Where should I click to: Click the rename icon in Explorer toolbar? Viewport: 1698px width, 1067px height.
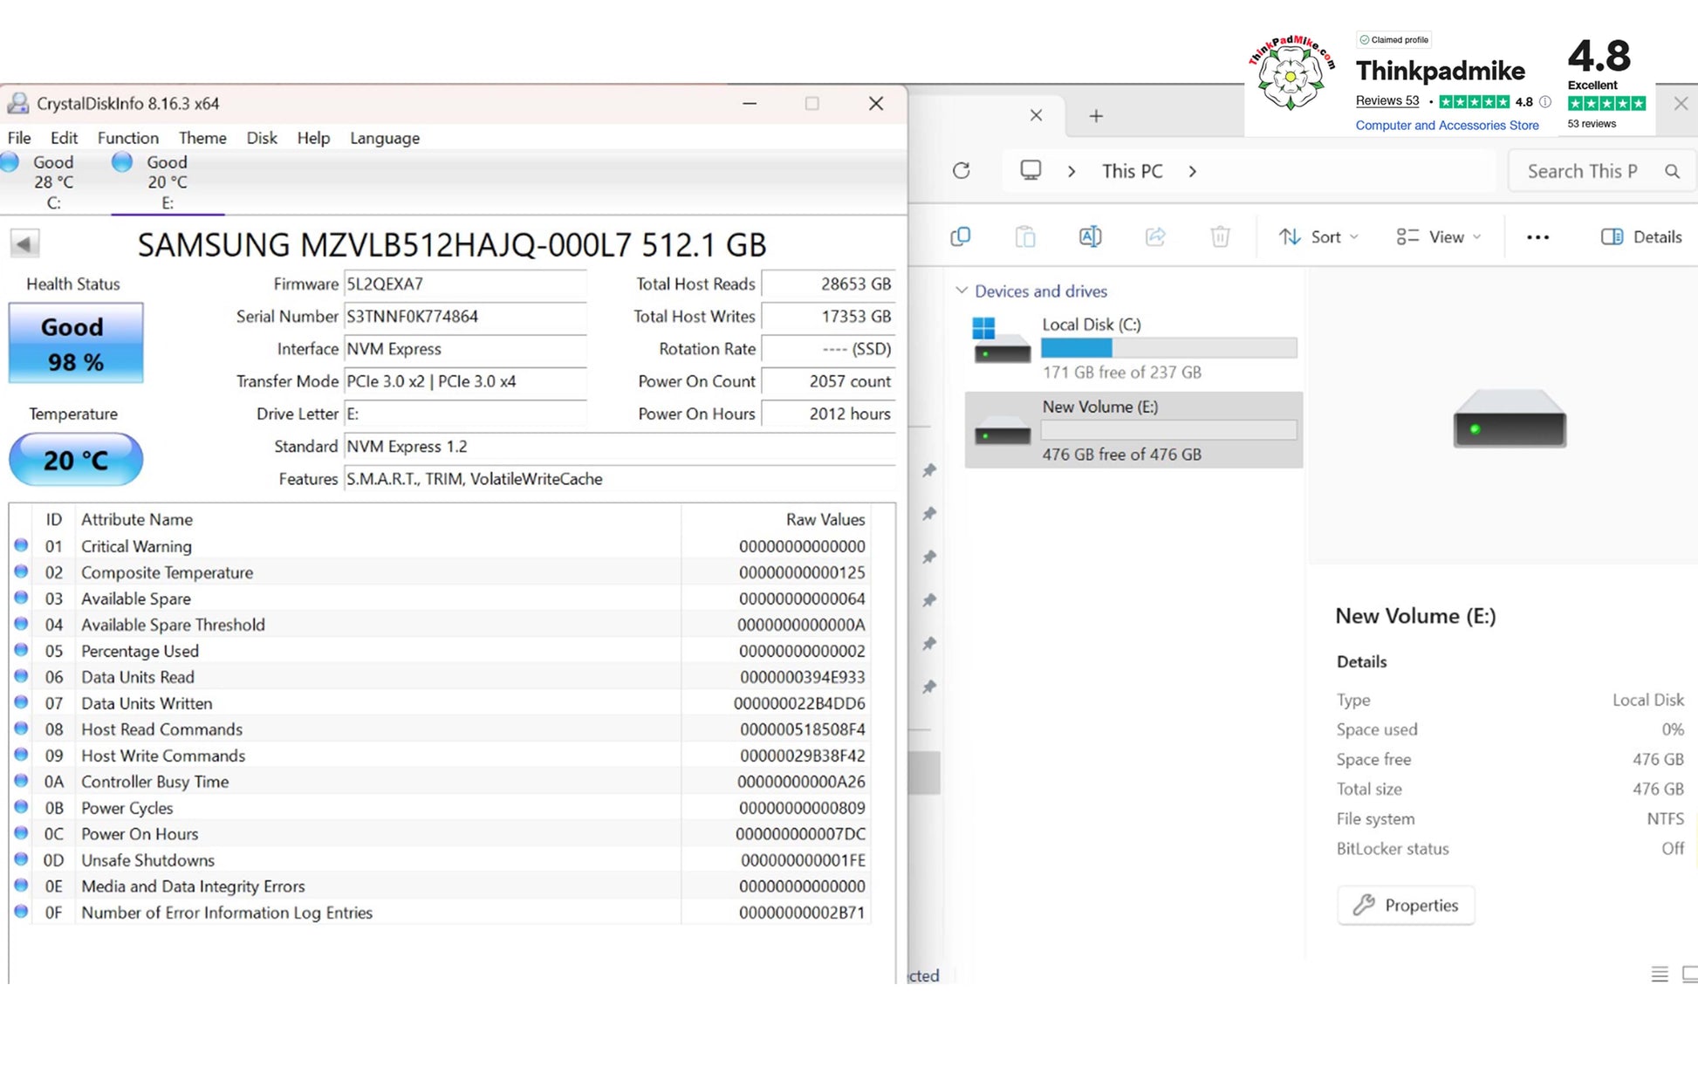(x=1090, y=236)
